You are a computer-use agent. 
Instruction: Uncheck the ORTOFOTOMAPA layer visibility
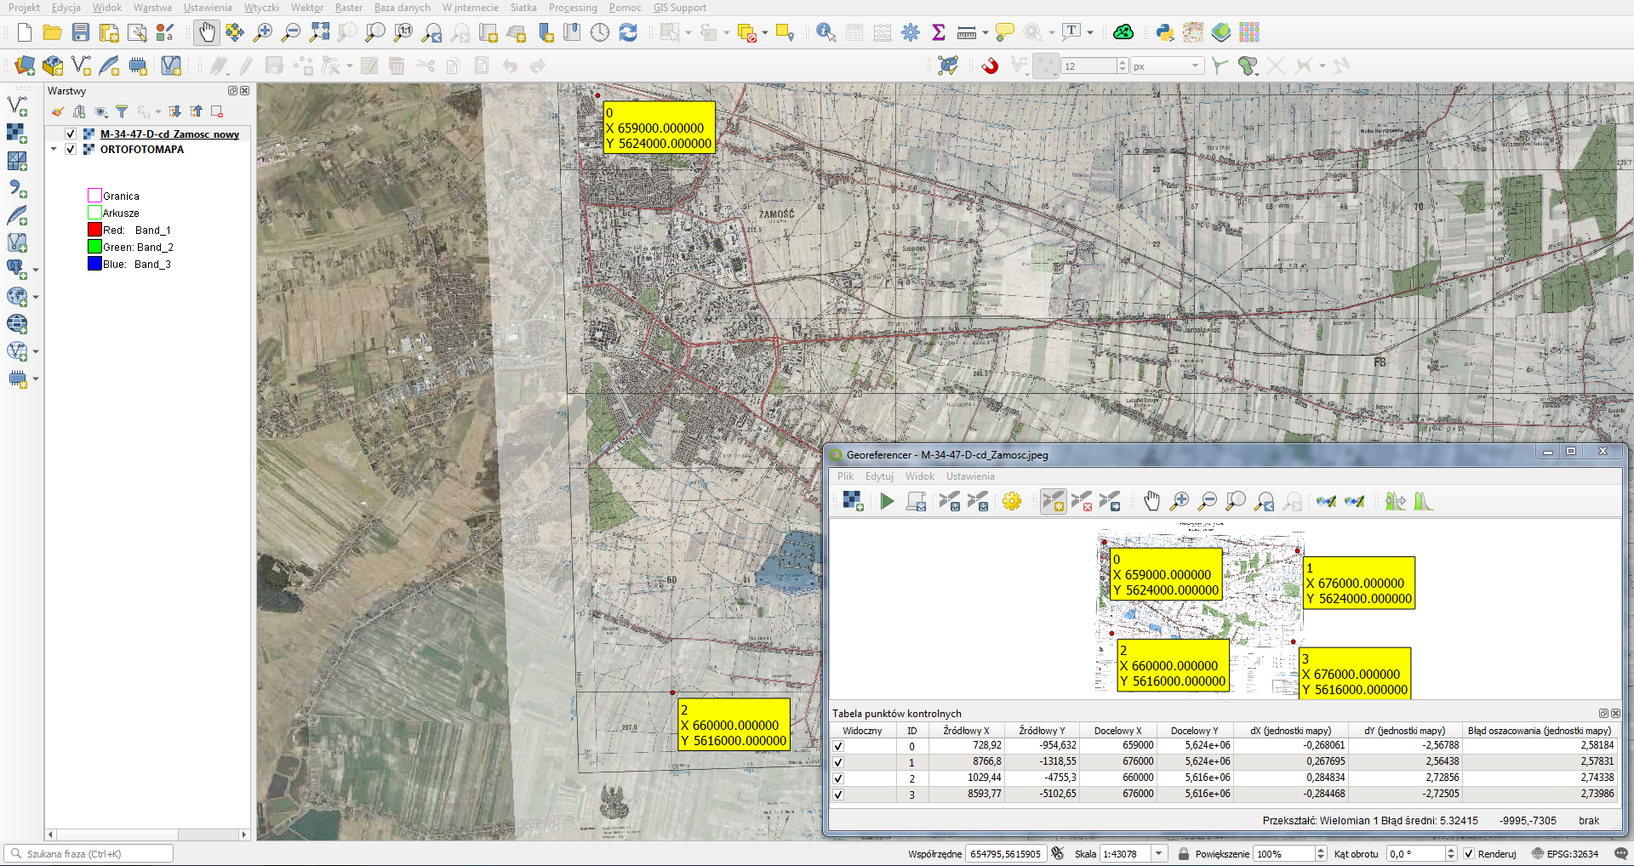71,149
